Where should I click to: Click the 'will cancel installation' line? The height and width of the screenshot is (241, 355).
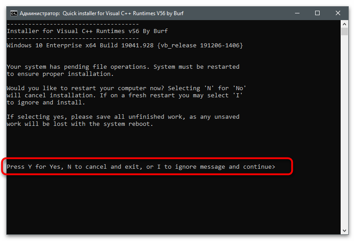[x=125, y=96]
